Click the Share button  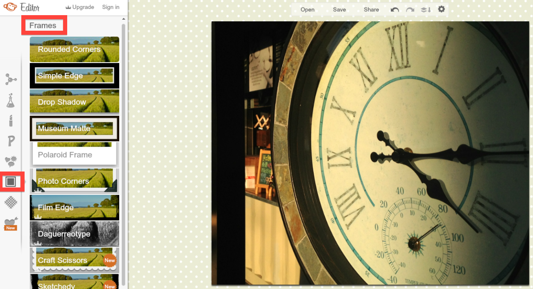point(371,9)
